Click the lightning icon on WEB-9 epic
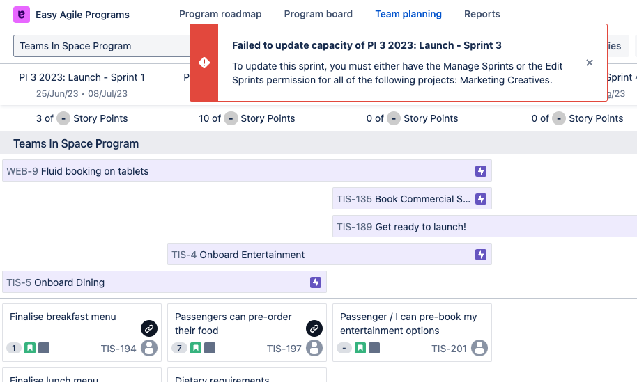 (480, 171)
